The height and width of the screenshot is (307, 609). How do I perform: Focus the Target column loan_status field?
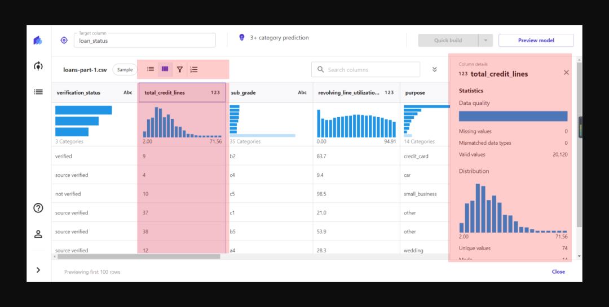click(x=145, y=41)
